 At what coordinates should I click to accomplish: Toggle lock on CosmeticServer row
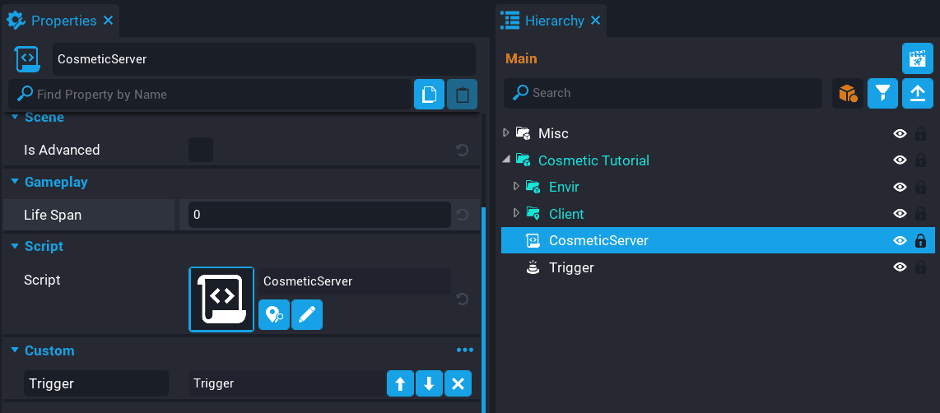[920, 241]
